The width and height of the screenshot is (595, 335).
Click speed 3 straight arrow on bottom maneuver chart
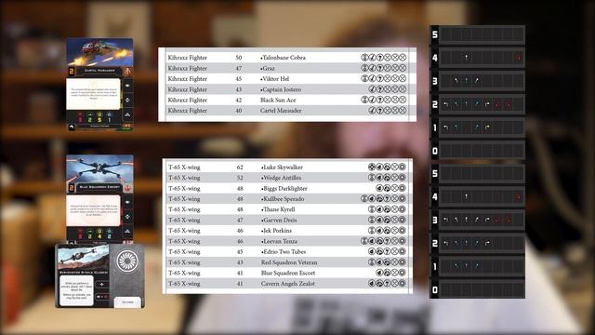pyautogui.click(x=467, y=220)
